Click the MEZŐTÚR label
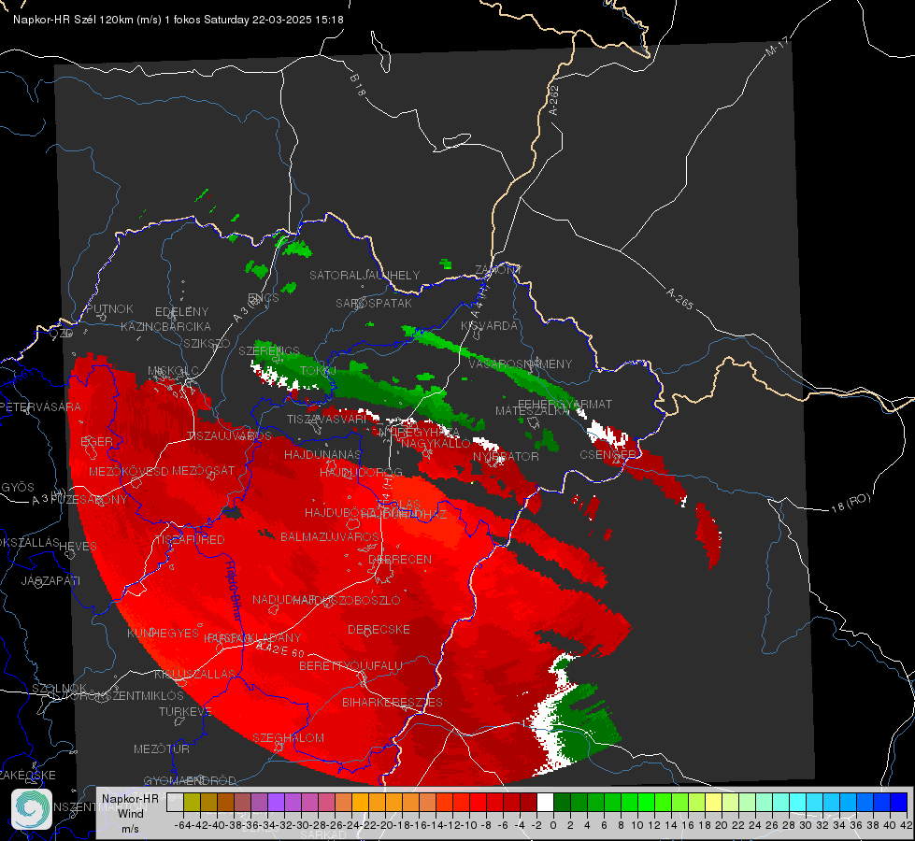 tap(162, 748)
